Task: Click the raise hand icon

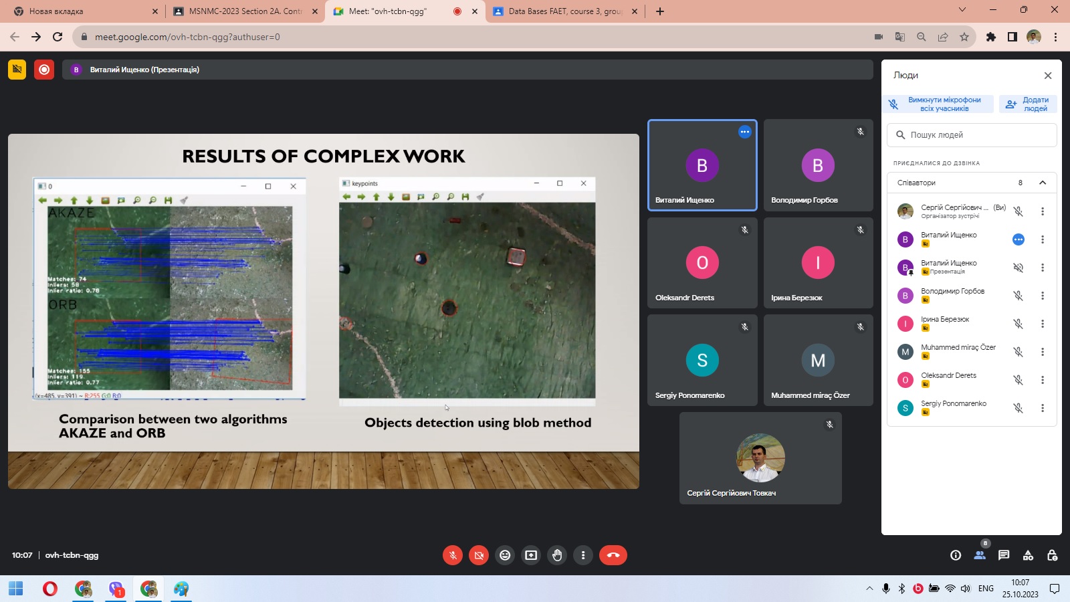Action: 557,555
